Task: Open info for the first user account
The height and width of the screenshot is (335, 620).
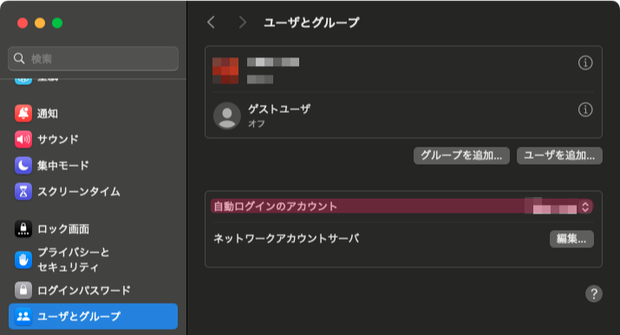Action: pyautogui.click(x=585, y=62)
